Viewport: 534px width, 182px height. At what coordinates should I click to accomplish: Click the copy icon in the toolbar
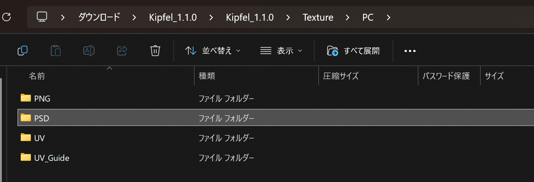23,51
